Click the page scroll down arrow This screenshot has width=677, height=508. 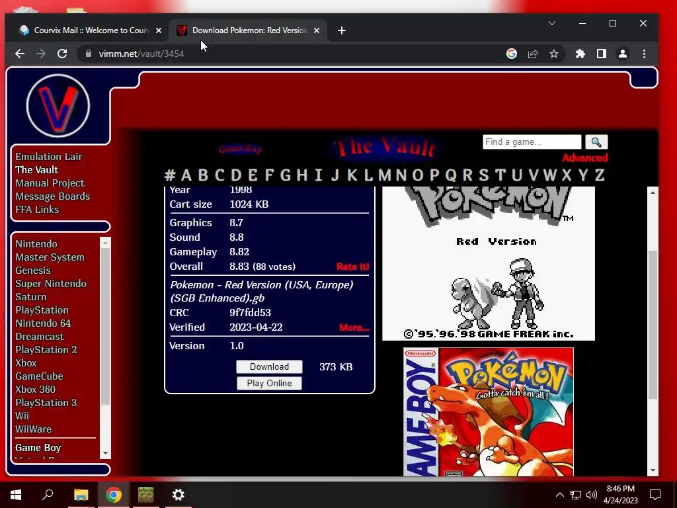tap(653, 470)
